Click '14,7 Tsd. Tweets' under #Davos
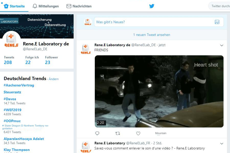This screenshot has height=153, width=230. tap(15, 103)
